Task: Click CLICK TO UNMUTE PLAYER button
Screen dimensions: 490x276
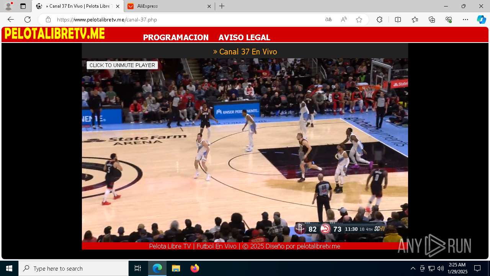Action: (122, 65)
